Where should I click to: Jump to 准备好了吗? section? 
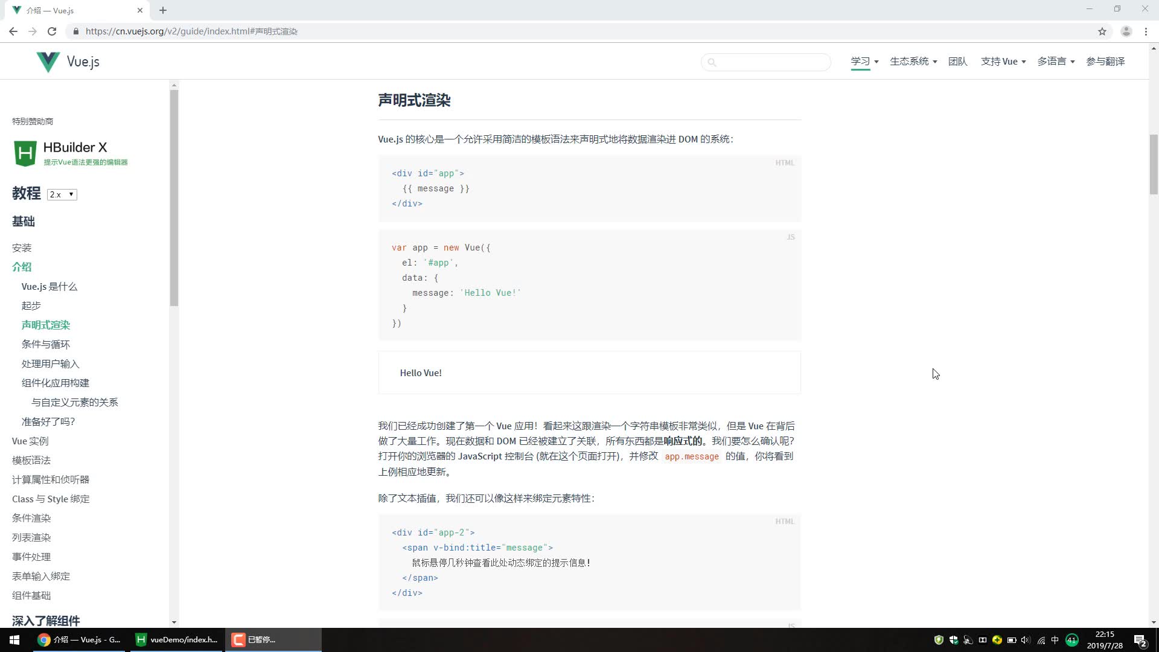click(48, 422)
